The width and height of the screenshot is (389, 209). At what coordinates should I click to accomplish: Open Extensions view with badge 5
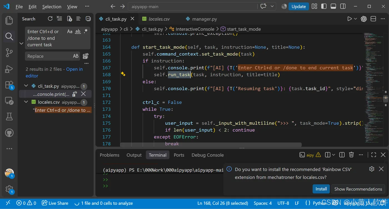pos(9,85)
